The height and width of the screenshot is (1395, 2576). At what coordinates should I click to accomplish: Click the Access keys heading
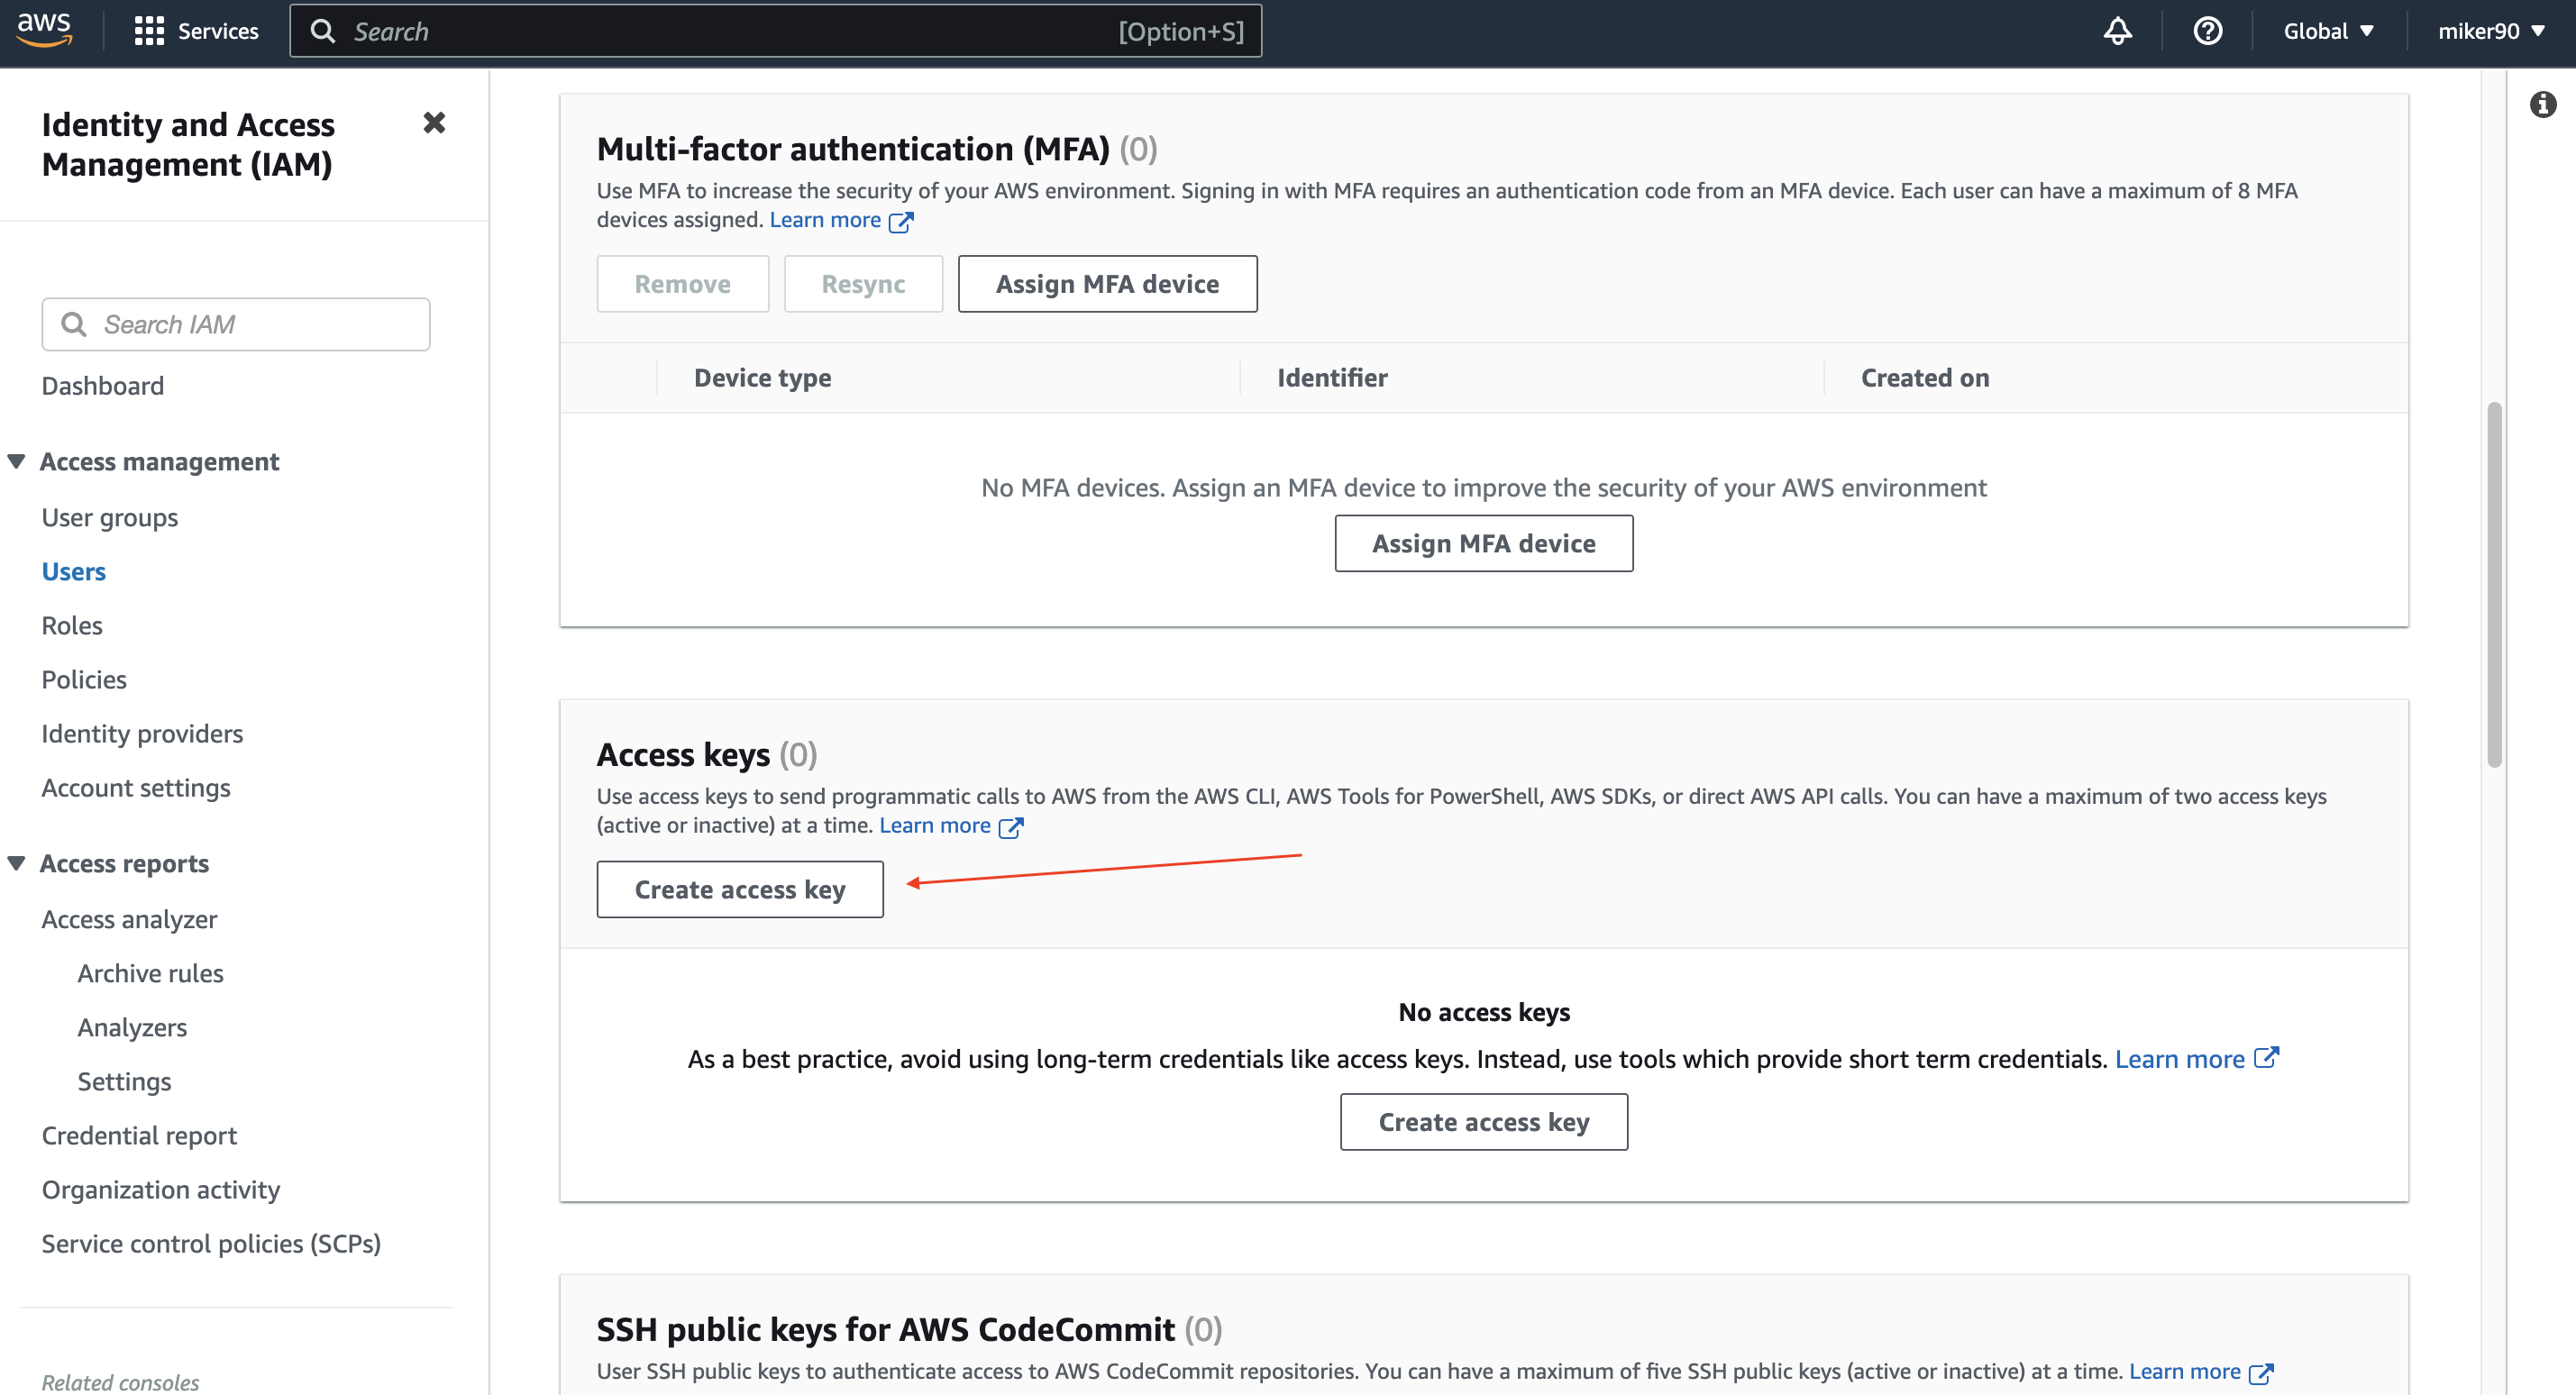tap(683, 754)
